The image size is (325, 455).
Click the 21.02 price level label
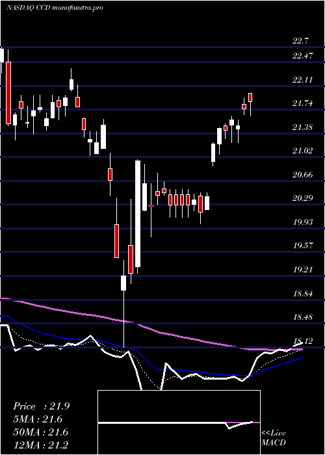[303, 151]
